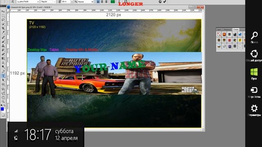Apply the red style preset
This screenshot has height=147, width=262.
229,40
